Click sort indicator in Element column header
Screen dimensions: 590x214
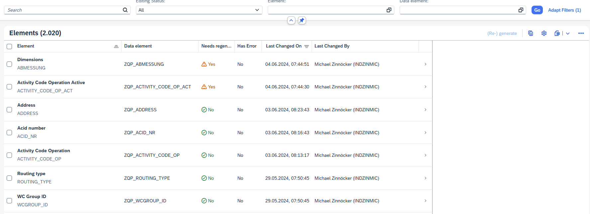(116, 46)
